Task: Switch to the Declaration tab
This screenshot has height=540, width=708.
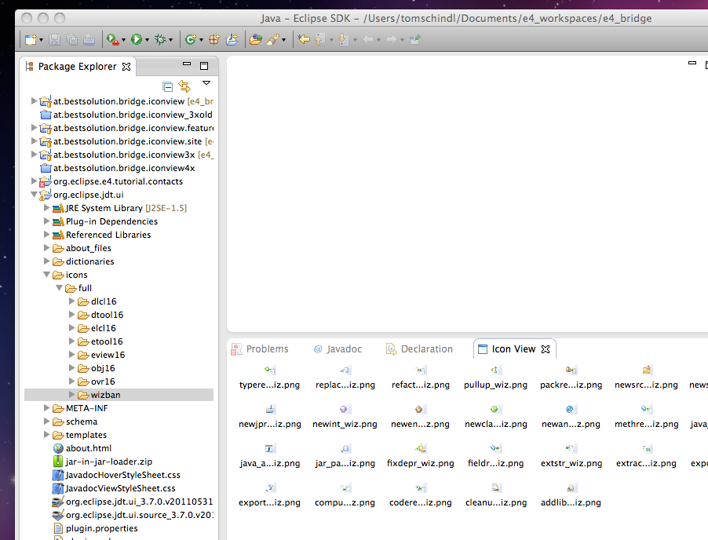Action: pos(426,349)
